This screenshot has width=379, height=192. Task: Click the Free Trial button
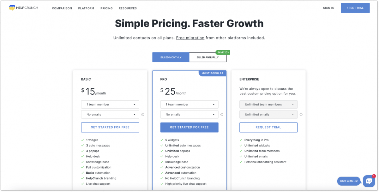pos(355,8)
